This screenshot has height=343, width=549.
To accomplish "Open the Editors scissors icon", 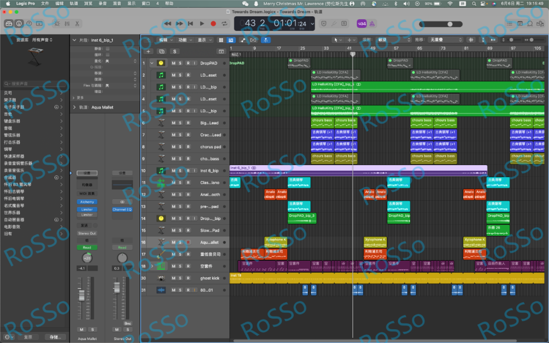I will click(x=77, y=23).
